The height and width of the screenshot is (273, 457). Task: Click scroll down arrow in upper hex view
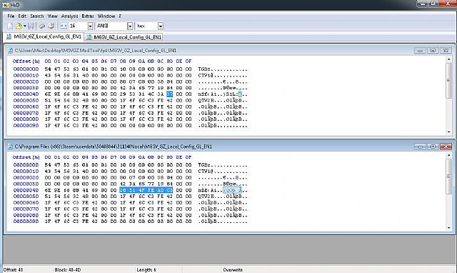(x=449, y=131)
